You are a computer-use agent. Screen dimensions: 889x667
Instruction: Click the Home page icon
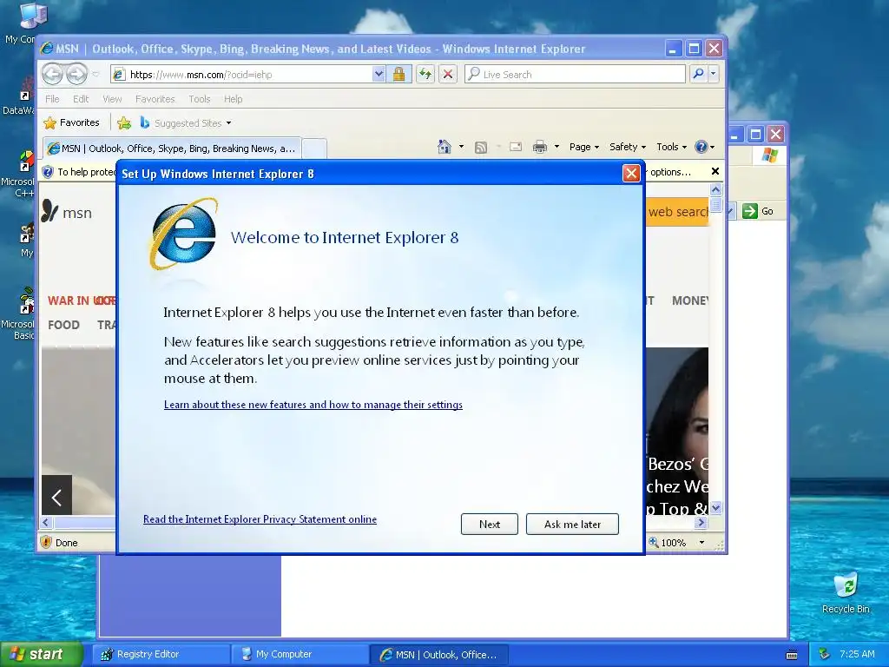[x=444, y=147]
